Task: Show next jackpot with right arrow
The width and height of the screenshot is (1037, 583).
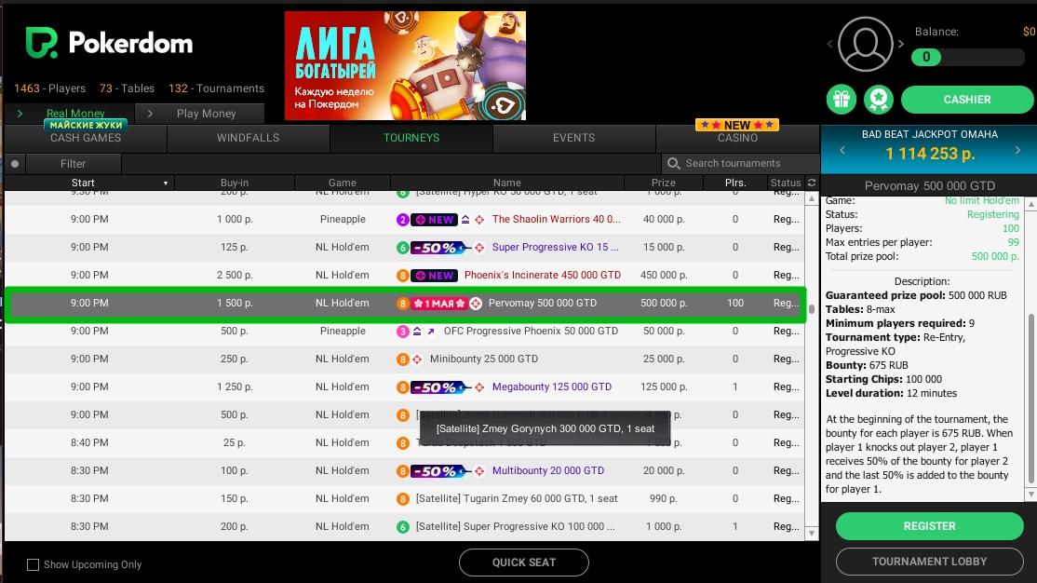Action: coord(1017,150)
